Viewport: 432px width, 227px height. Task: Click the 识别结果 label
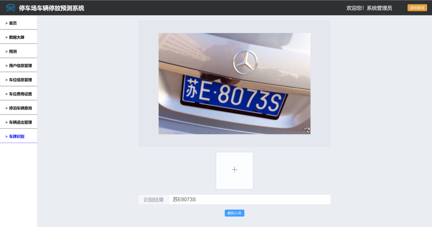153,200
